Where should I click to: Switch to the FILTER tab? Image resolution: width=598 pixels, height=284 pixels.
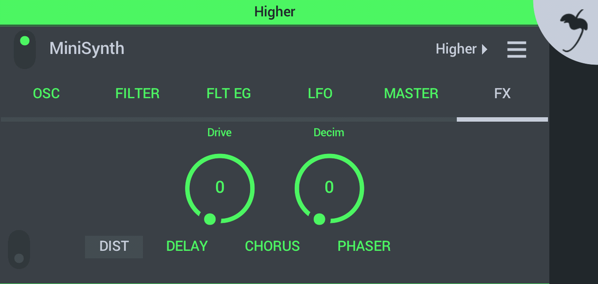(137, 94)
